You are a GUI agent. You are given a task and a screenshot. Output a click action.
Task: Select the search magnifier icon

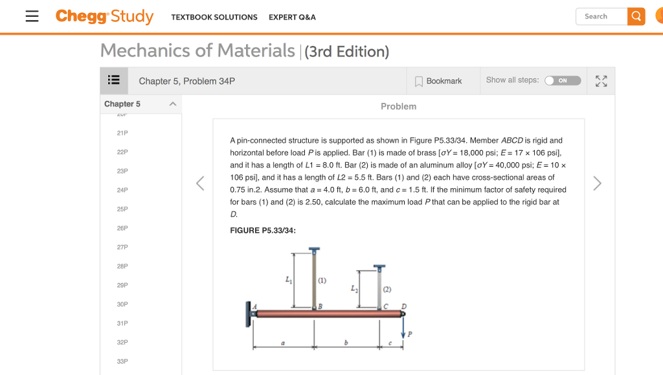click(x=635, y=16)
